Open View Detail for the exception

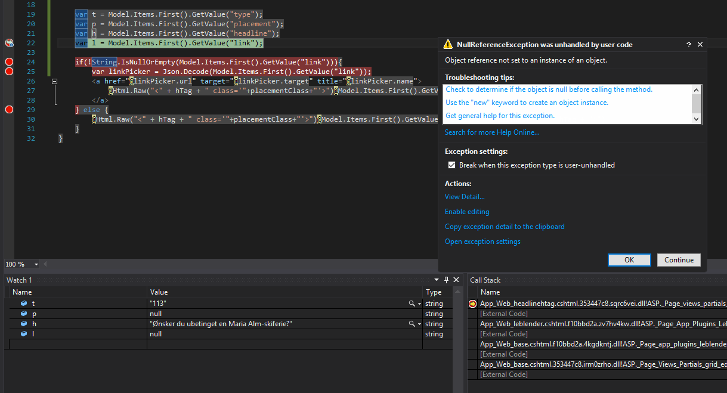pyautogui.click(x=465, y=197)
